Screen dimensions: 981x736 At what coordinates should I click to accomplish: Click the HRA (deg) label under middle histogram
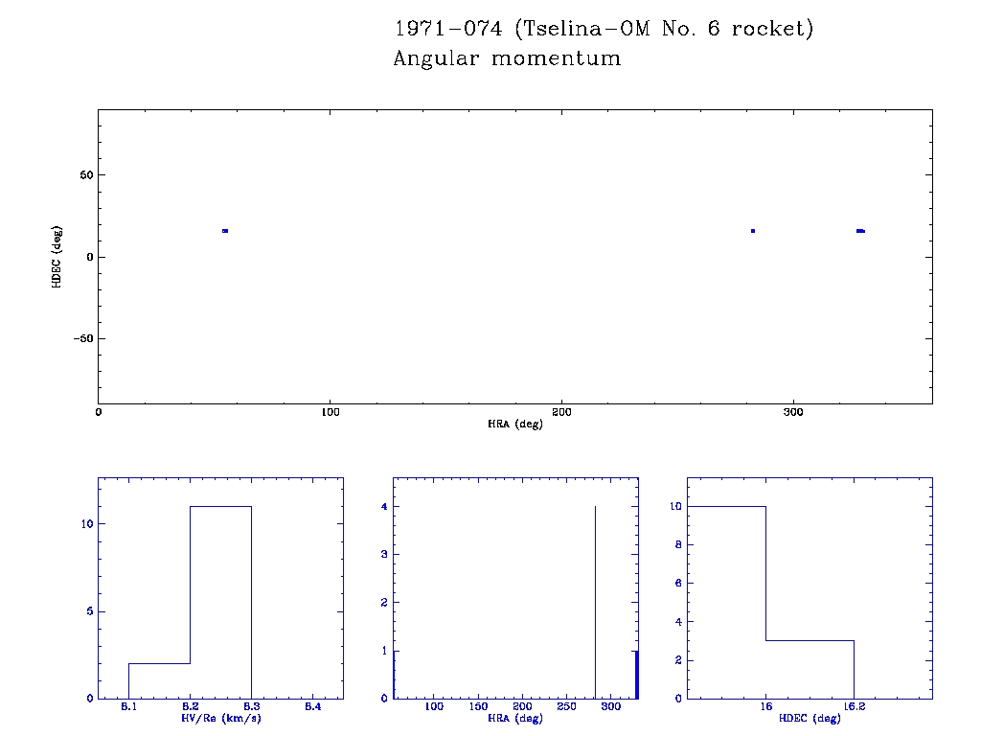tap(515, 719)
